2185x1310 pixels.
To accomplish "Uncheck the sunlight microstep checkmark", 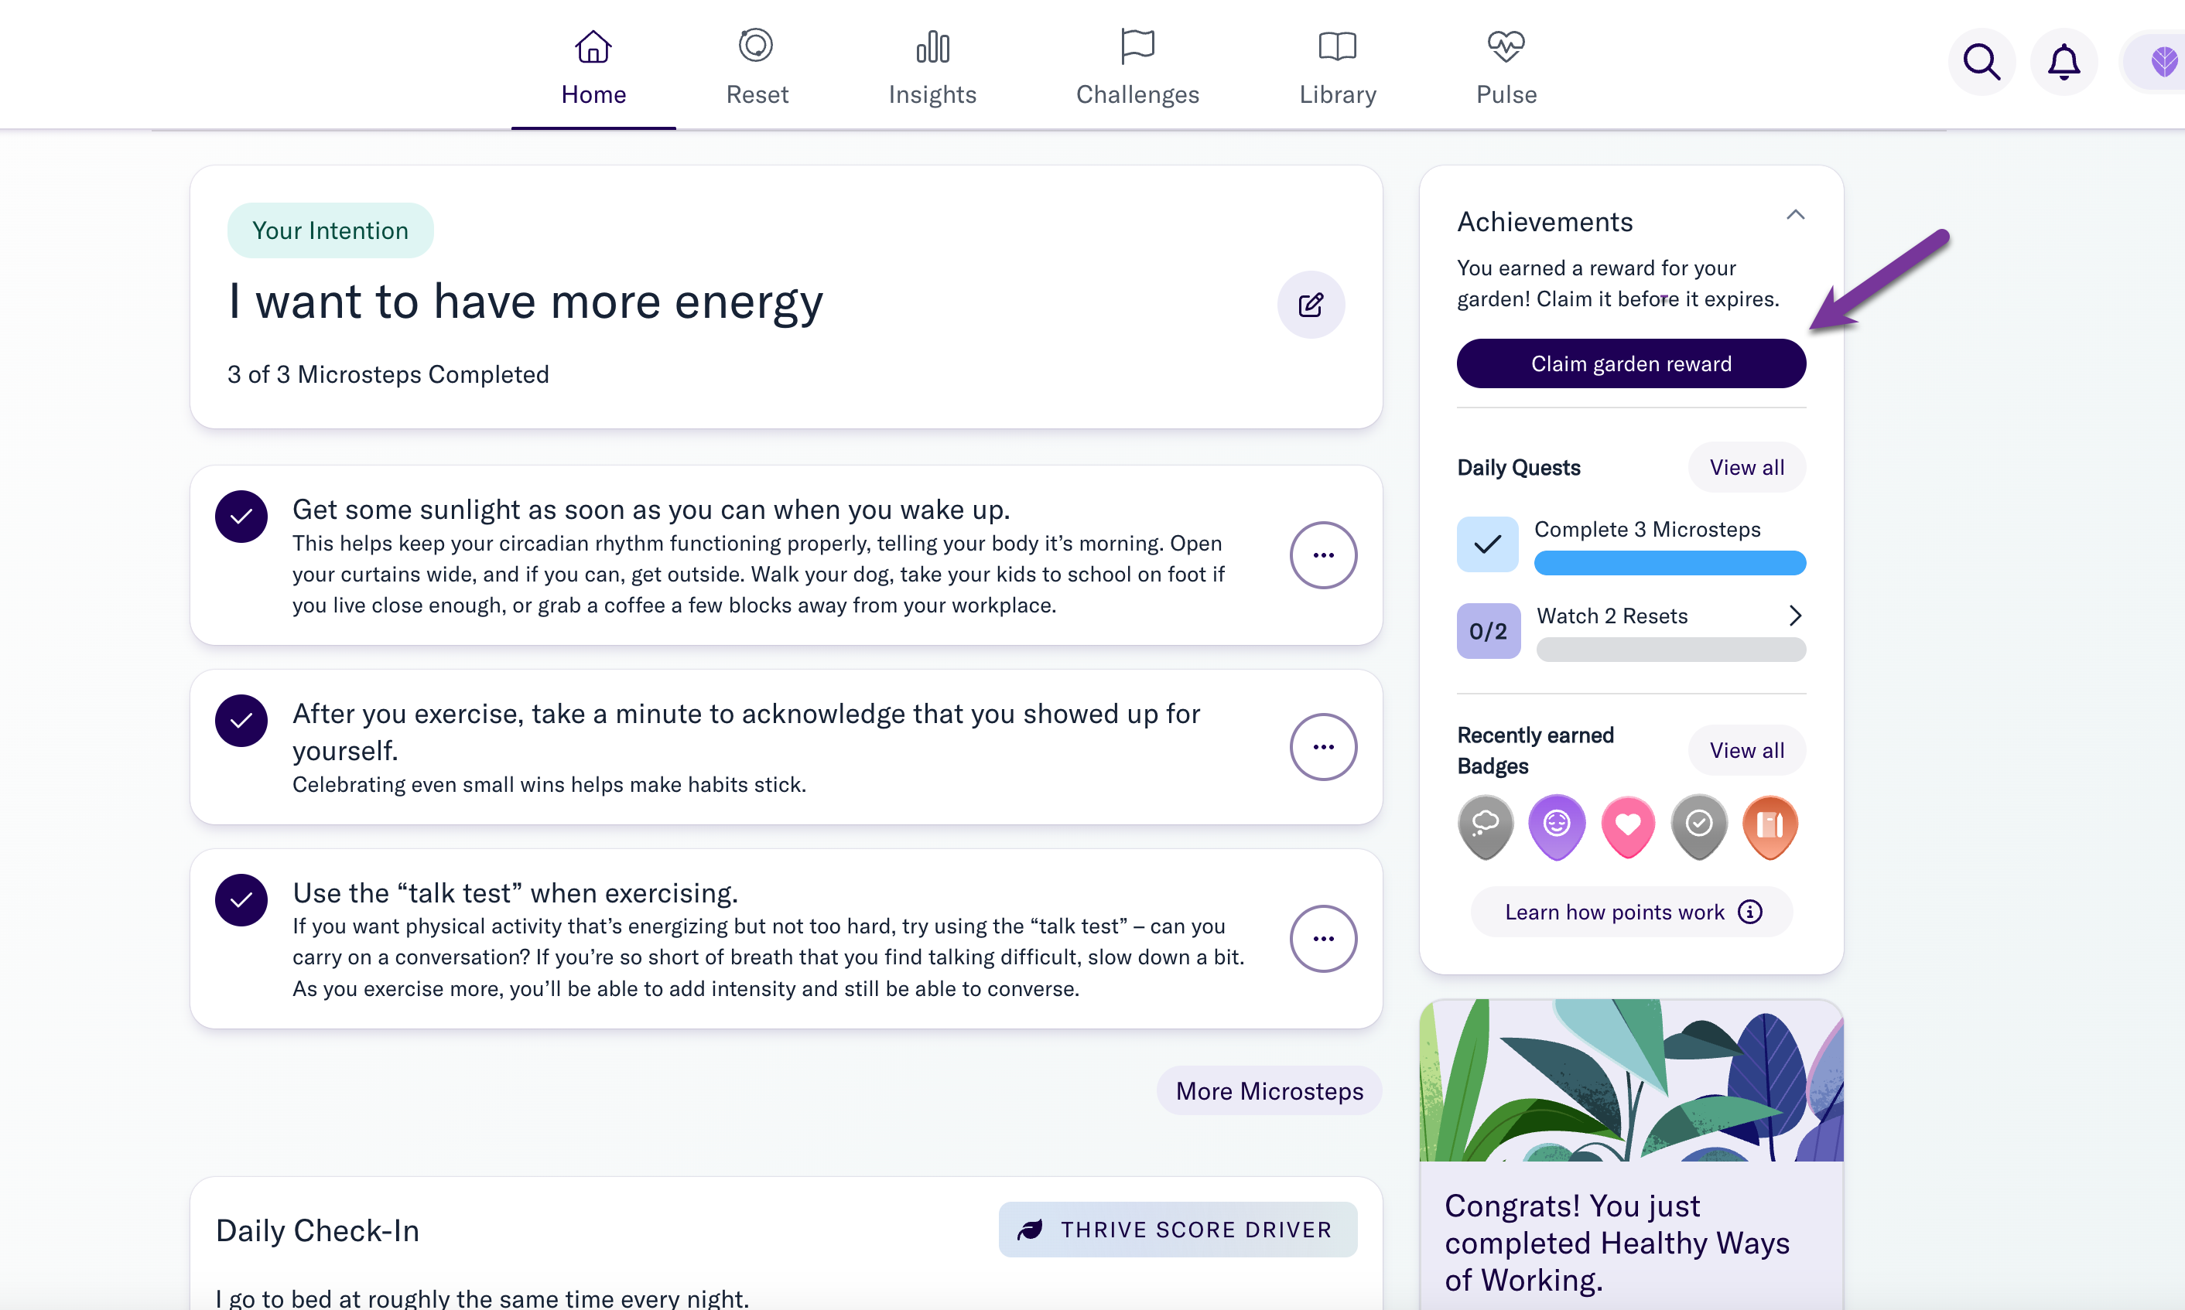I will 241,517.
